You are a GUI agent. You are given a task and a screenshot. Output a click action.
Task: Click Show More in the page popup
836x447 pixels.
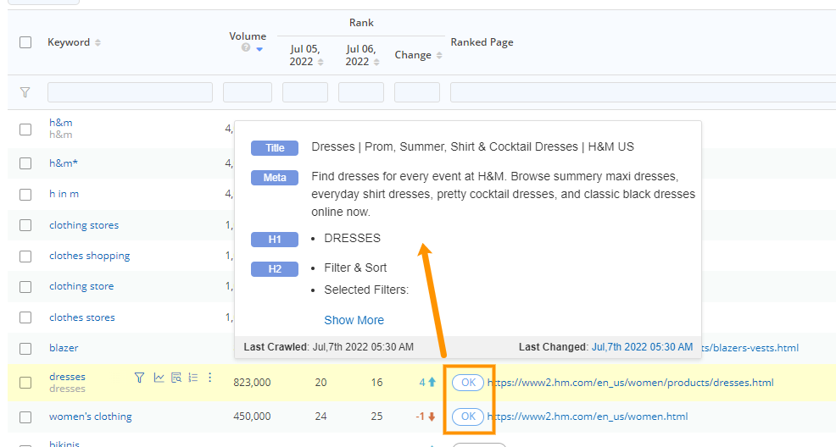click(354, 320)
